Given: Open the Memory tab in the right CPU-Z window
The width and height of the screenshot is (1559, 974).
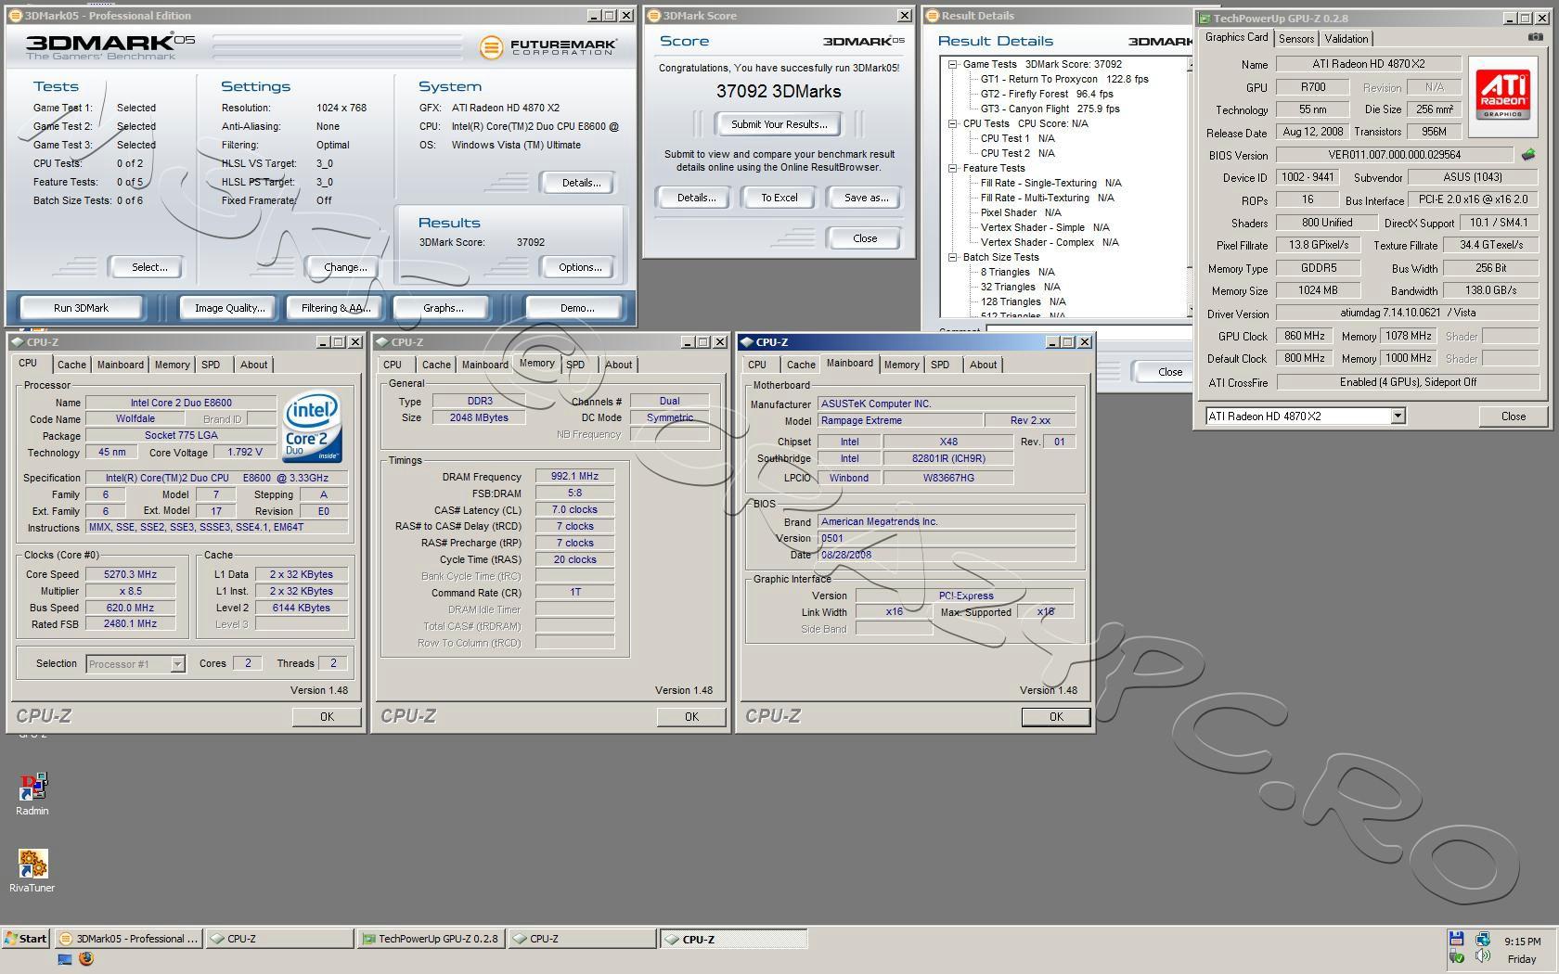Looking at the screenshot, I should click(901, 365).
